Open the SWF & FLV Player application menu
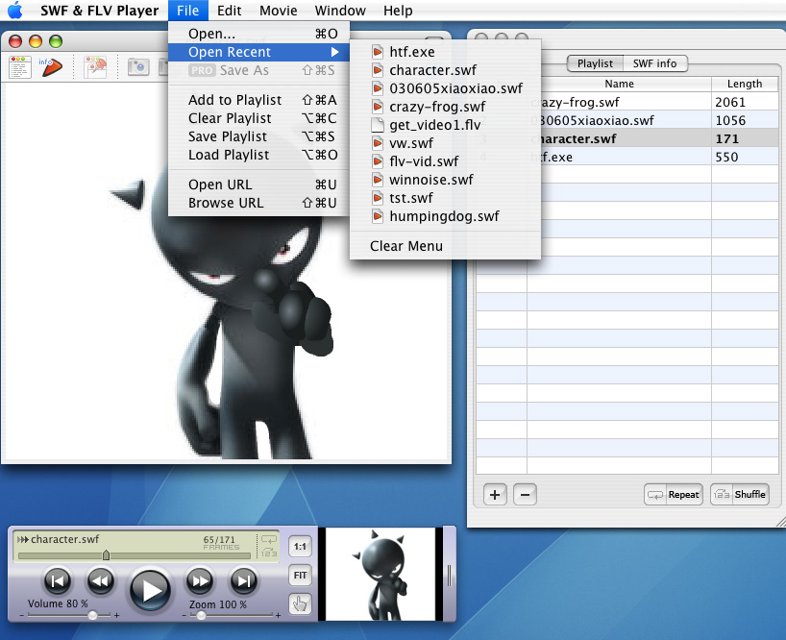The width and height of the screenshot is (786, 640). [x=99, y=10]
